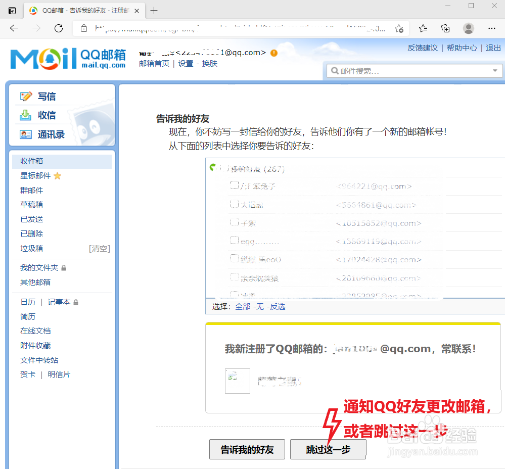This screenshot has width=505, height=469.
Task: Switch to the QQ邮箱 browser tab
Action: pyautogui.click(x=81, y=10)
